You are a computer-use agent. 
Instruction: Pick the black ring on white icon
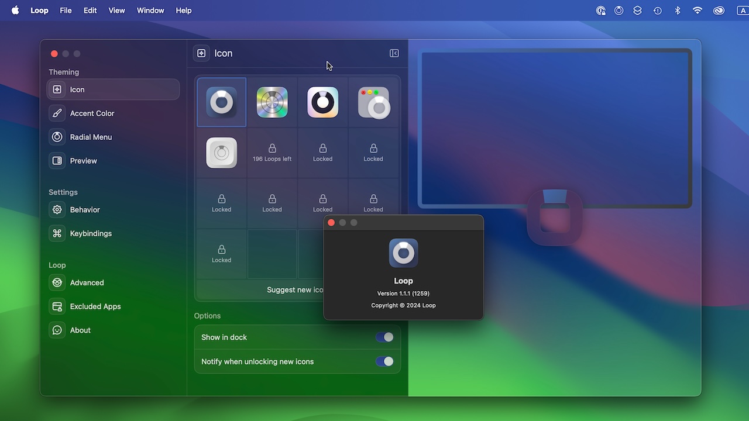322,102
